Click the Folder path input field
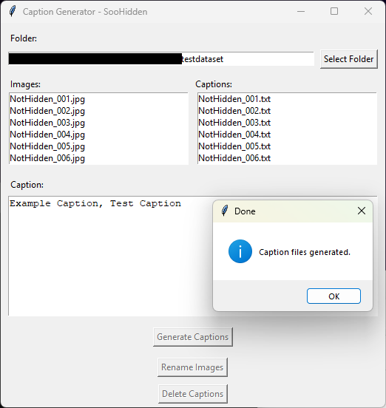Screen dimensions: 386x408 [x=161, y=59]
